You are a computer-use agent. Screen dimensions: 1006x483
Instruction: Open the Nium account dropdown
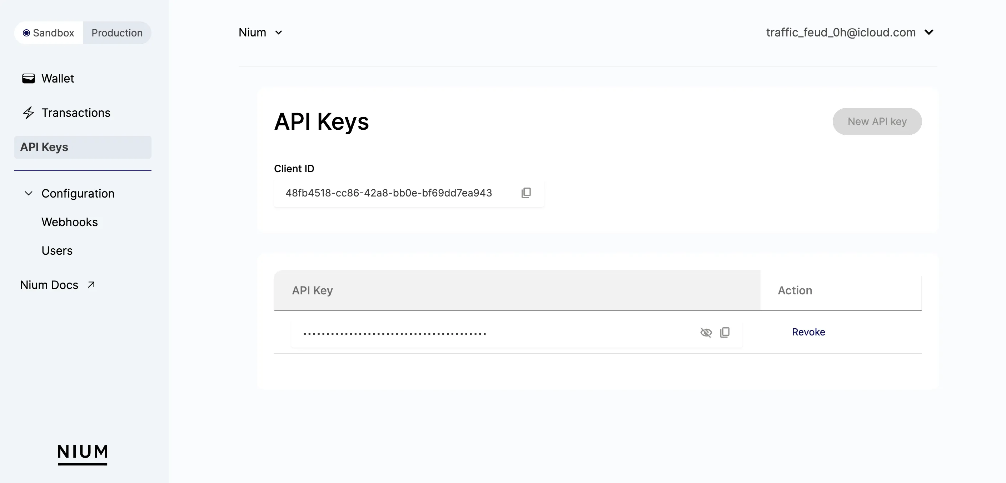260,33
